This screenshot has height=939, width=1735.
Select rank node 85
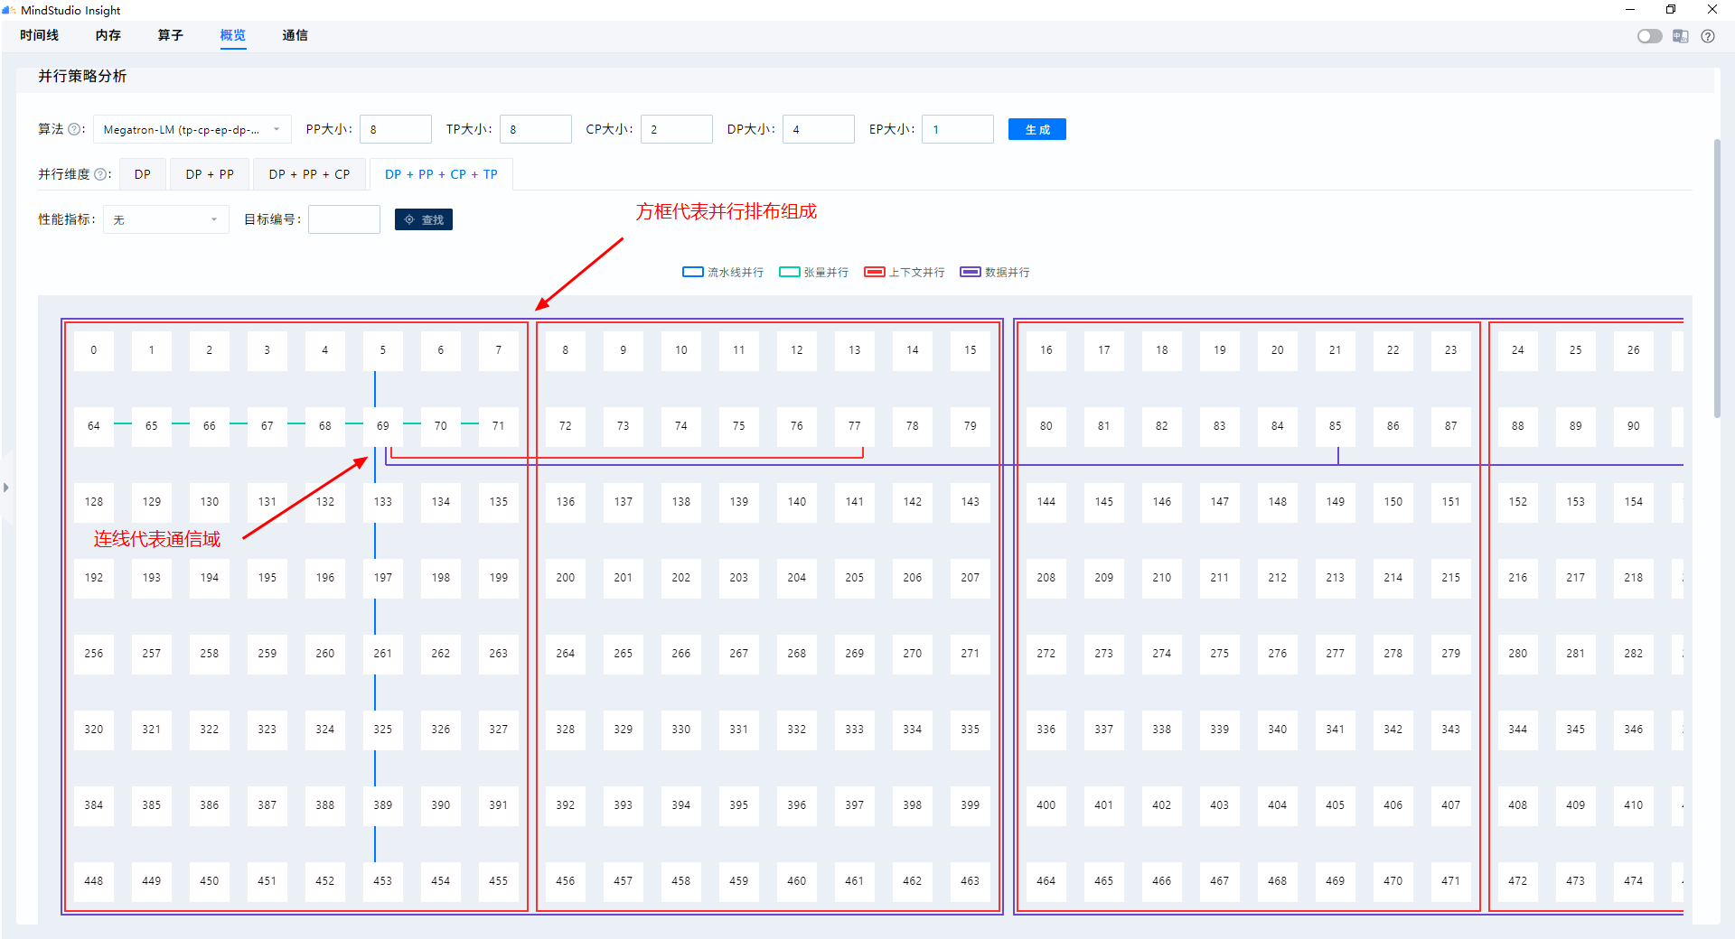[1336, 426]
